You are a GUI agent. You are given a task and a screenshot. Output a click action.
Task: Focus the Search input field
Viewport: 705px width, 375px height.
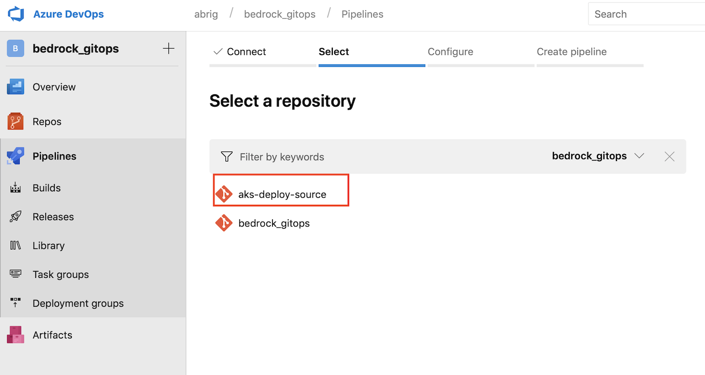pos(646,14)
